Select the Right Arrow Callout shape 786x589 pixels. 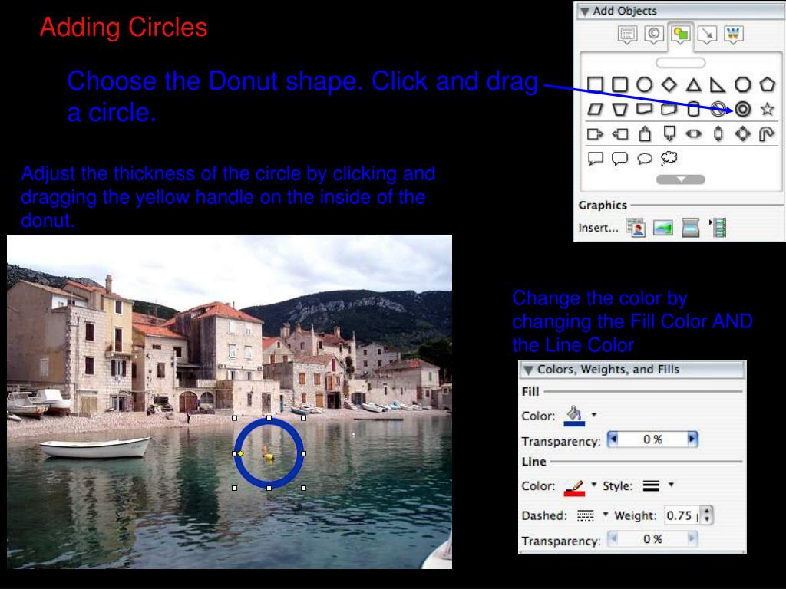click(x=595, y=133)
